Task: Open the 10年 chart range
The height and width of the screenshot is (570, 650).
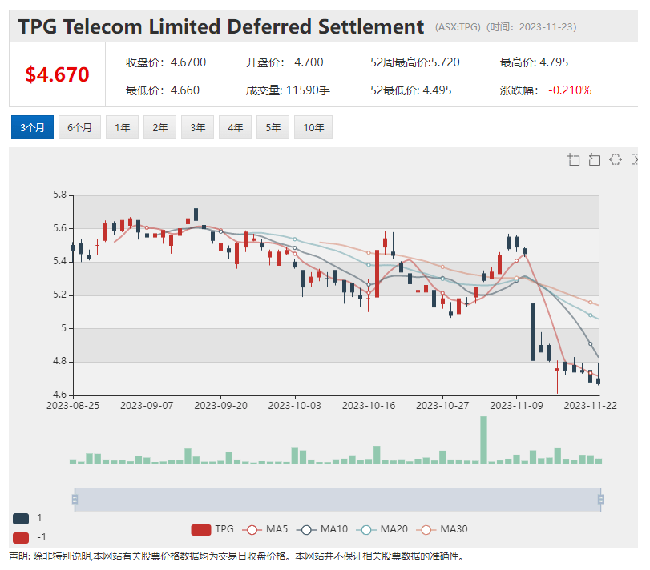Action: pyautogui.click(x=313, y=127)
